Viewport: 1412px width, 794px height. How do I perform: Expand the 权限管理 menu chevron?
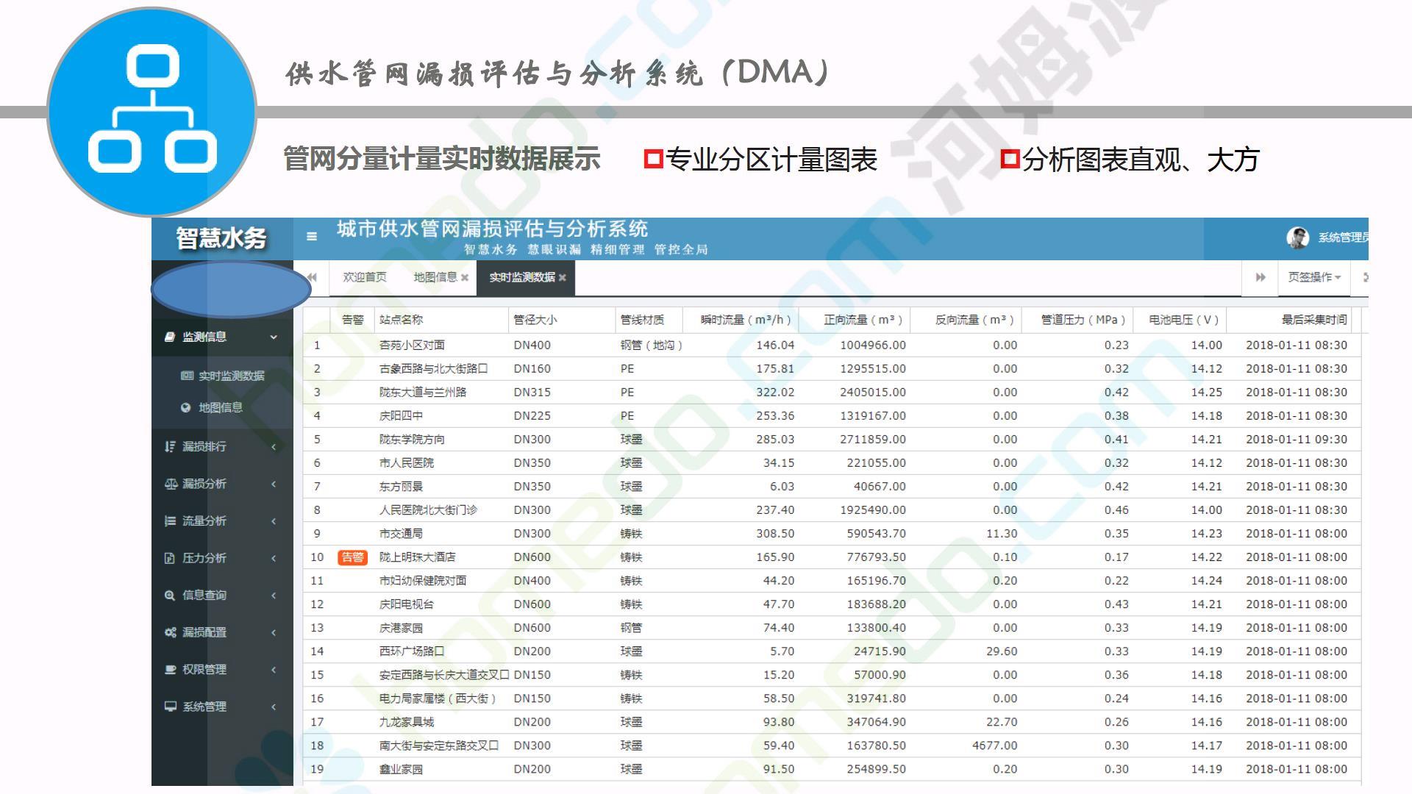click(x=274, y=669)
